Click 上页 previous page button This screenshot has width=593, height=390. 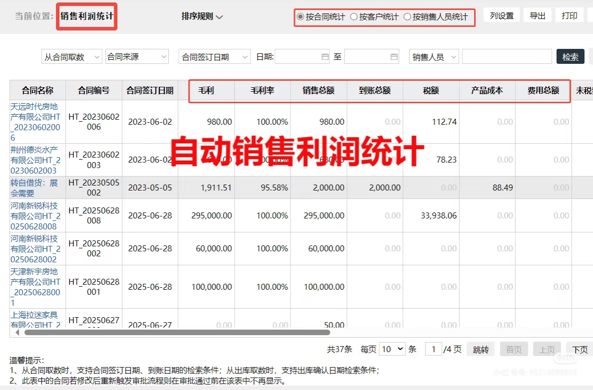tap(547, 350)
